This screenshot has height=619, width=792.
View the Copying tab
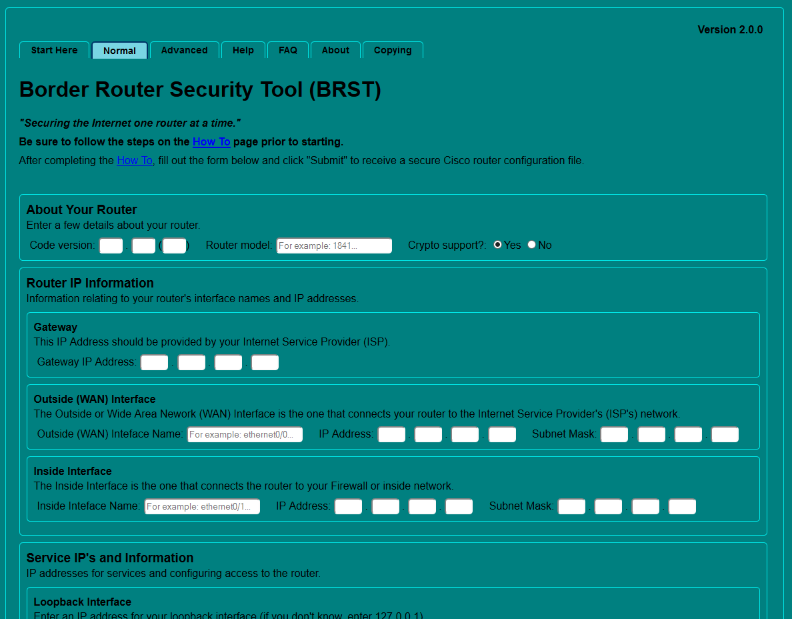point(392,50)
